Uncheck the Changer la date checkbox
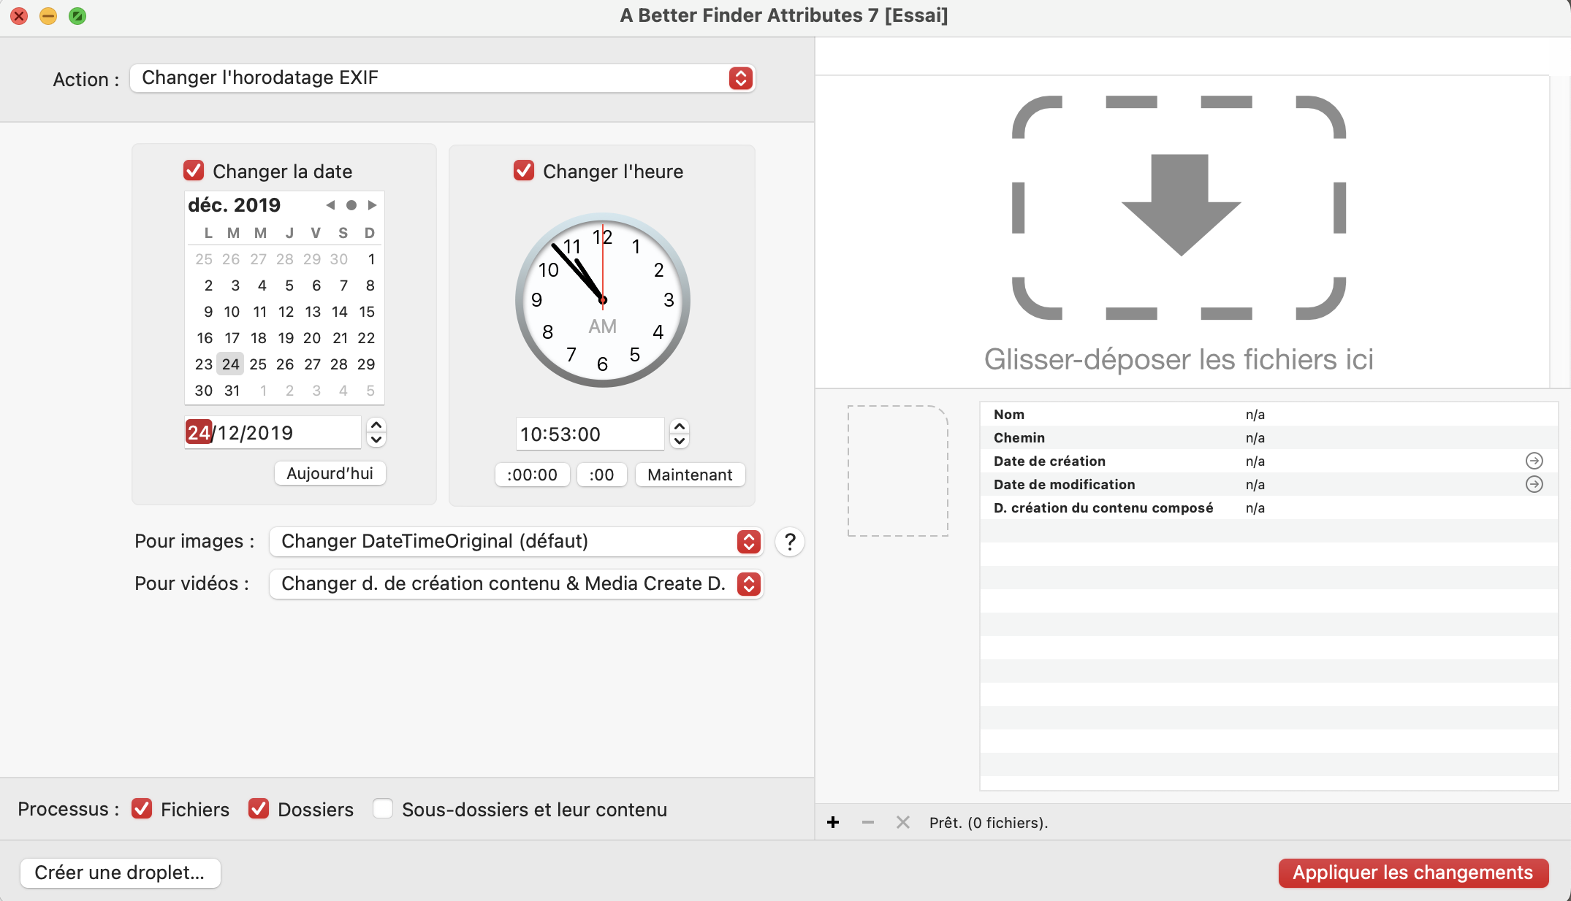The height and width of the screenshot is (901, 1571). (x=194, y=171)
